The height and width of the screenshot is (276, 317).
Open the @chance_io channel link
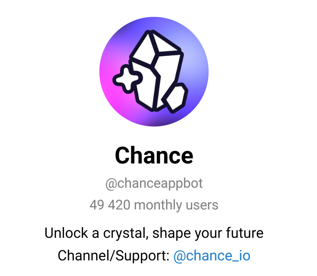[x=212, y=256]
